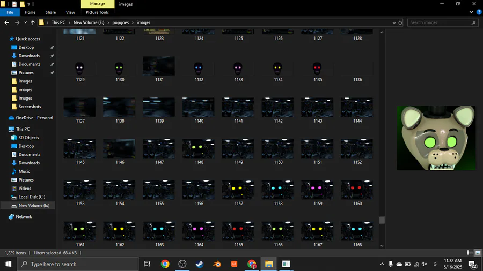Expand the ribbon with the chevron
483x271 pixels.
(471, 12)
